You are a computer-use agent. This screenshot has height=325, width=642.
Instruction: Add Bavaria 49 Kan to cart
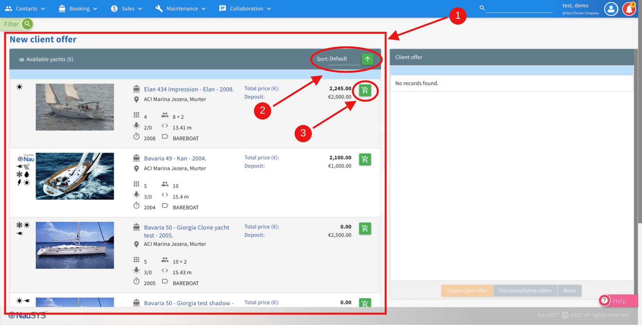(365, 159)
